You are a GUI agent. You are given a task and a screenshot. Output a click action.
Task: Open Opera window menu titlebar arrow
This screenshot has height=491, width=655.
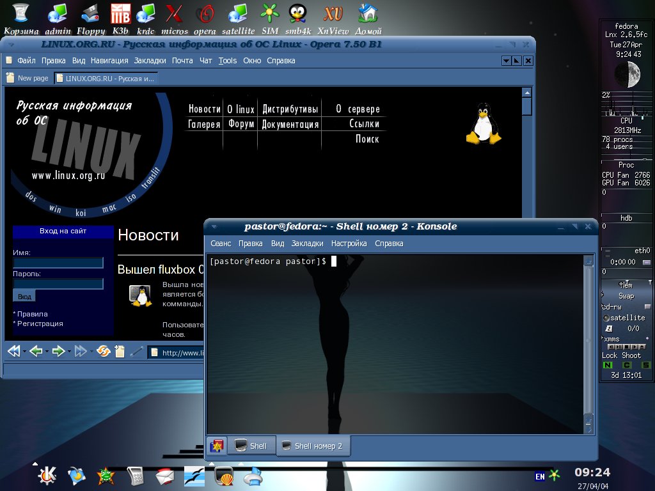point(12,44)
